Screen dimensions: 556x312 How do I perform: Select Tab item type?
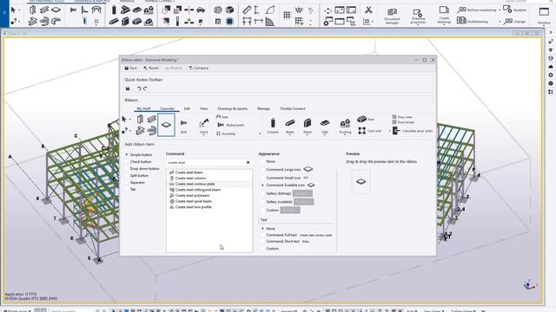point(130,189)
